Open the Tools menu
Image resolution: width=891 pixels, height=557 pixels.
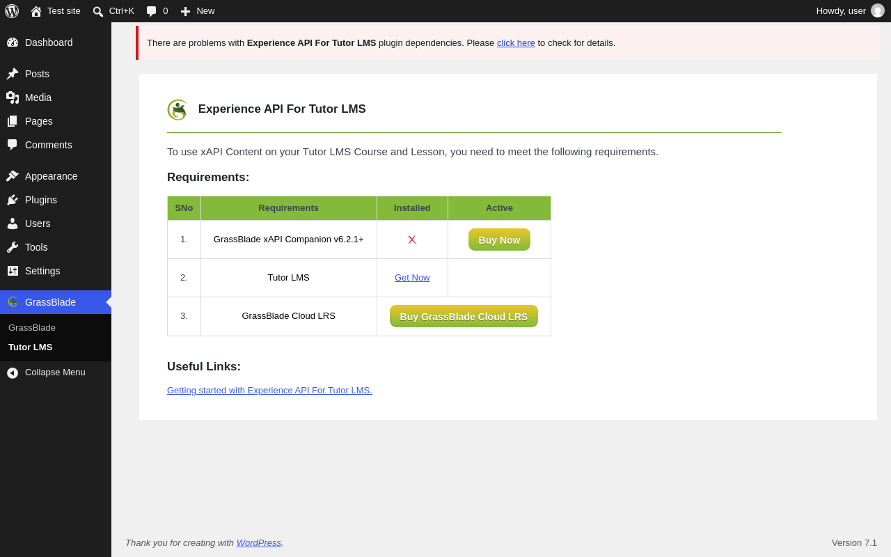tap(56, 247)
